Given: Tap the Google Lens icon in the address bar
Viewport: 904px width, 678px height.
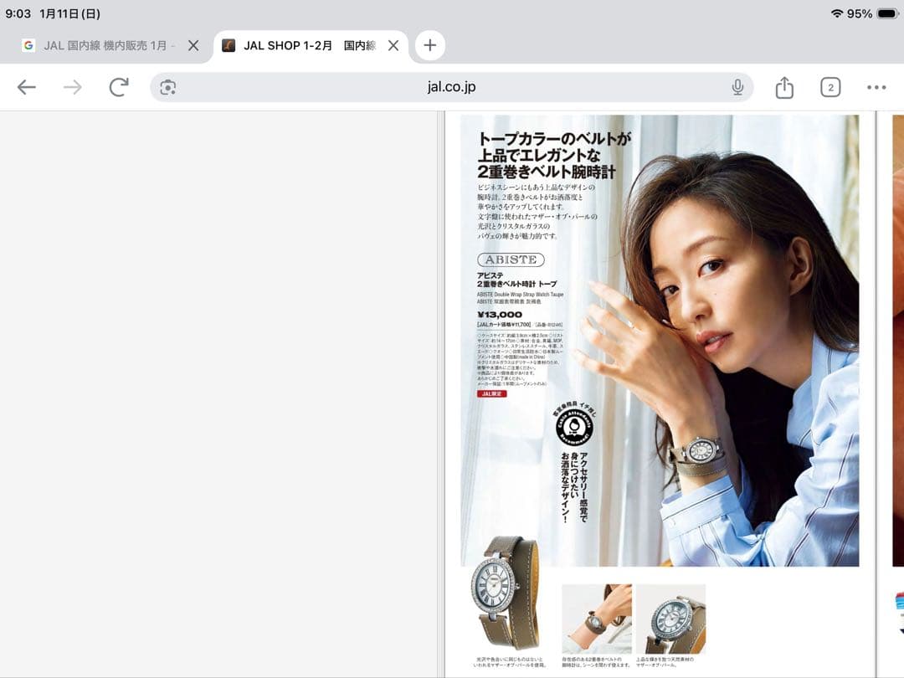Looking at the screenshot, I should pos(167,86).
